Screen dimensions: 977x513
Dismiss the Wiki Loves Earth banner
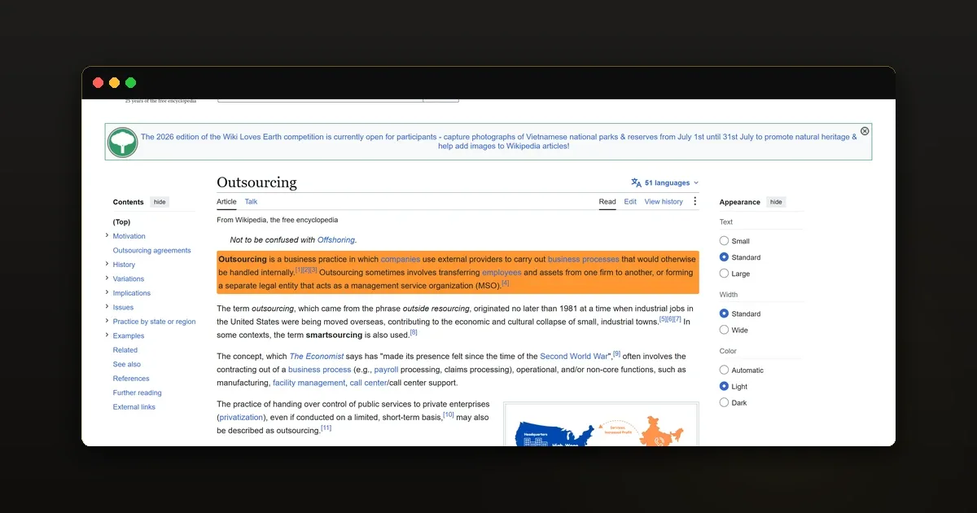[x=865, y=131]
